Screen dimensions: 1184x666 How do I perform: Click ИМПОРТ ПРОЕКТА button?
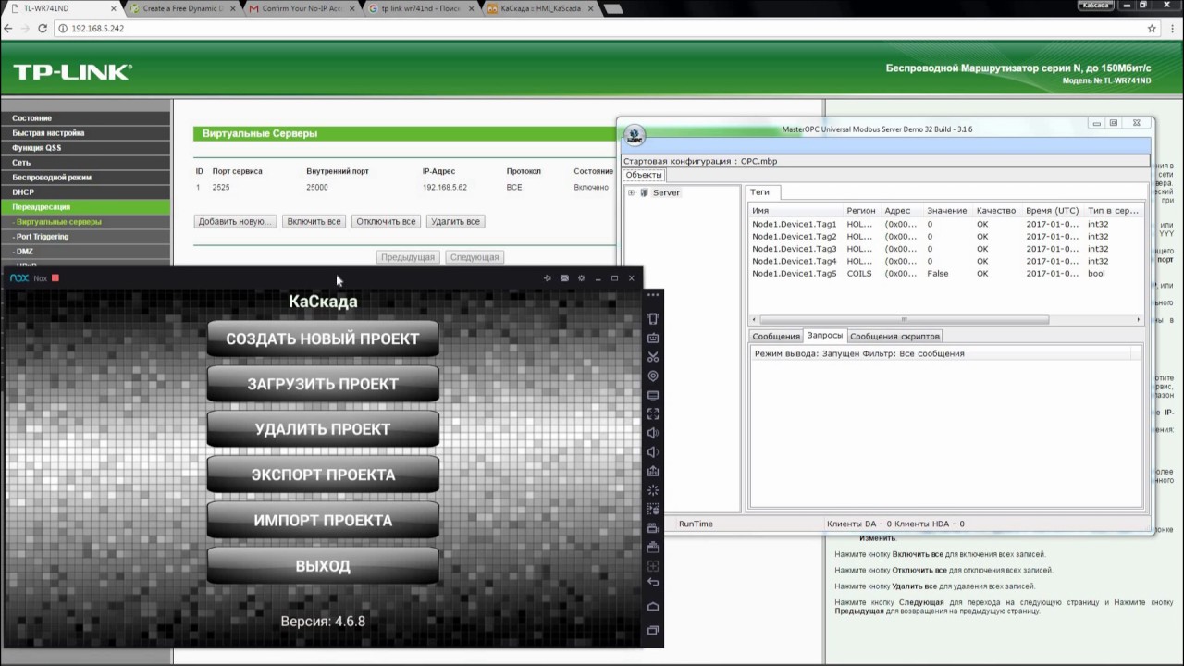(x=323, y=520)
